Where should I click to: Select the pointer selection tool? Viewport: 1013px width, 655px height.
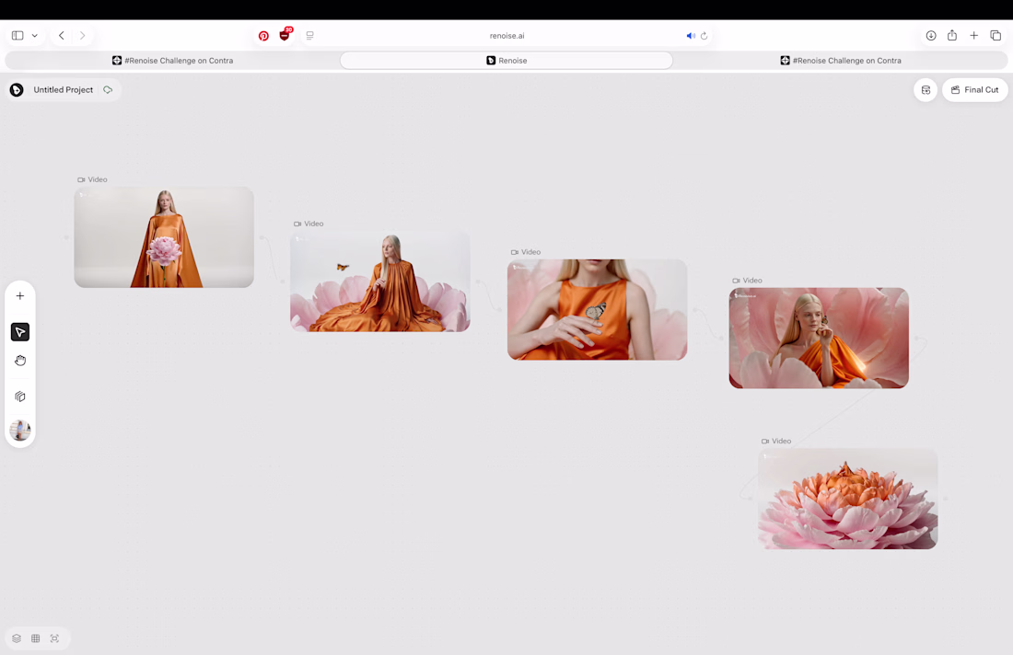click(x=20, y=332)
